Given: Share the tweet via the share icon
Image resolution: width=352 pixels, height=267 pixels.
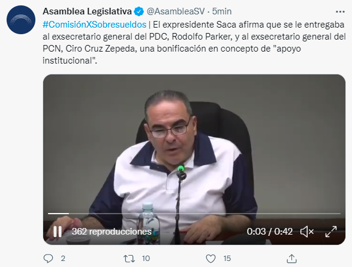Looking at the screenshot, I should pyautogui.click(x=291, y=259).
